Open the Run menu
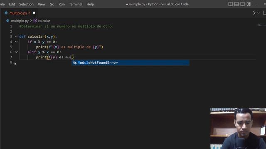Screen dimensions: 266x149 [x=62, y=4]
